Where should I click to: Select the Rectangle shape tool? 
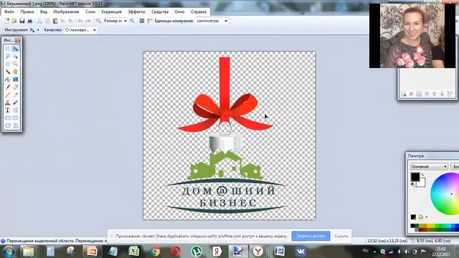tap(8, 118)
